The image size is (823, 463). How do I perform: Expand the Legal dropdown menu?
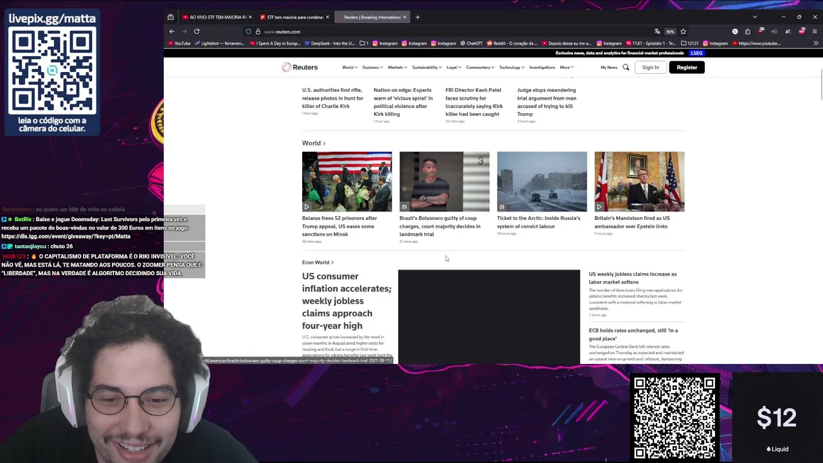click(x=454, y=67)
